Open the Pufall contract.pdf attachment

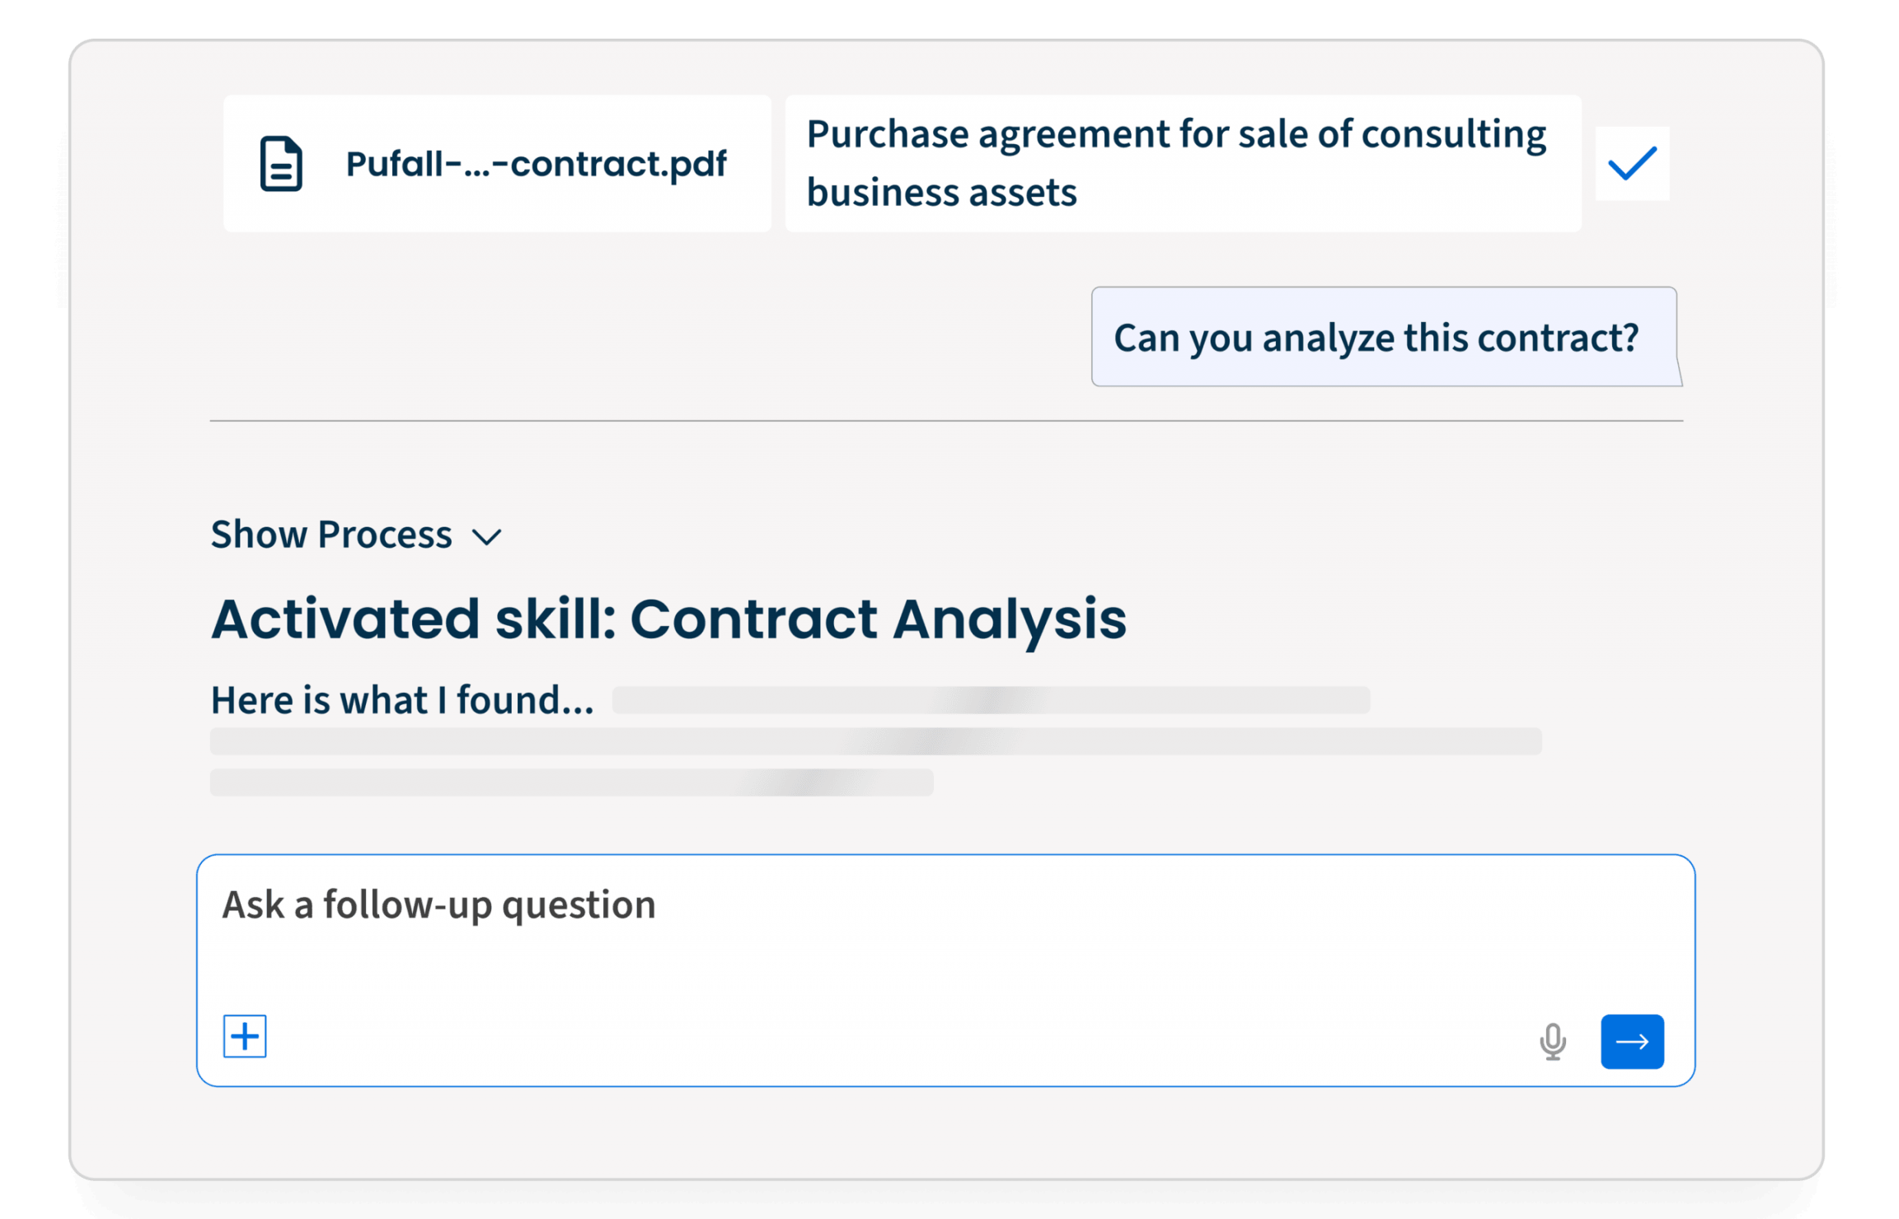click(497, 163)
